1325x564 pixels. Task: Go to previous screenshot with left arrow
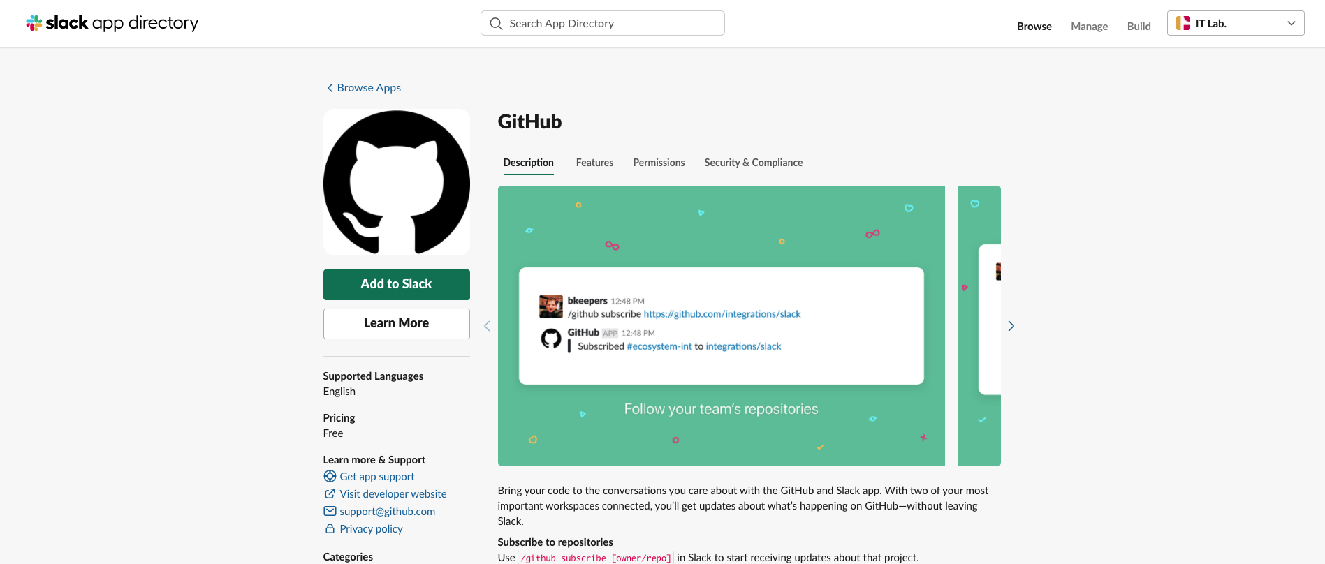click(487, 326)
